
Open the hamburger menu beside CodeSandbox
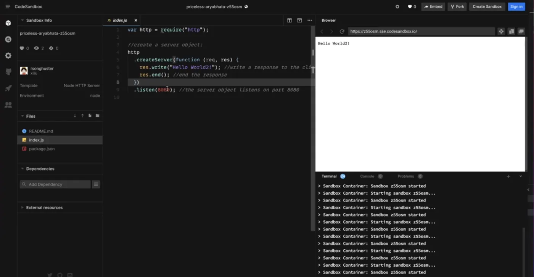click(x=8, y=6)
